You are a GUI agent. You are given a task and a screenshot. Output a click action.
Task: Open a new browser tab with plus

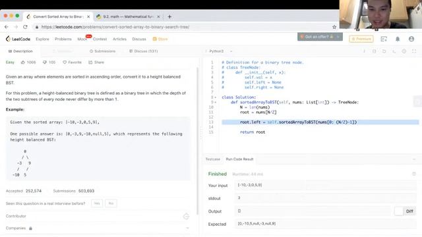click(169, 16)
